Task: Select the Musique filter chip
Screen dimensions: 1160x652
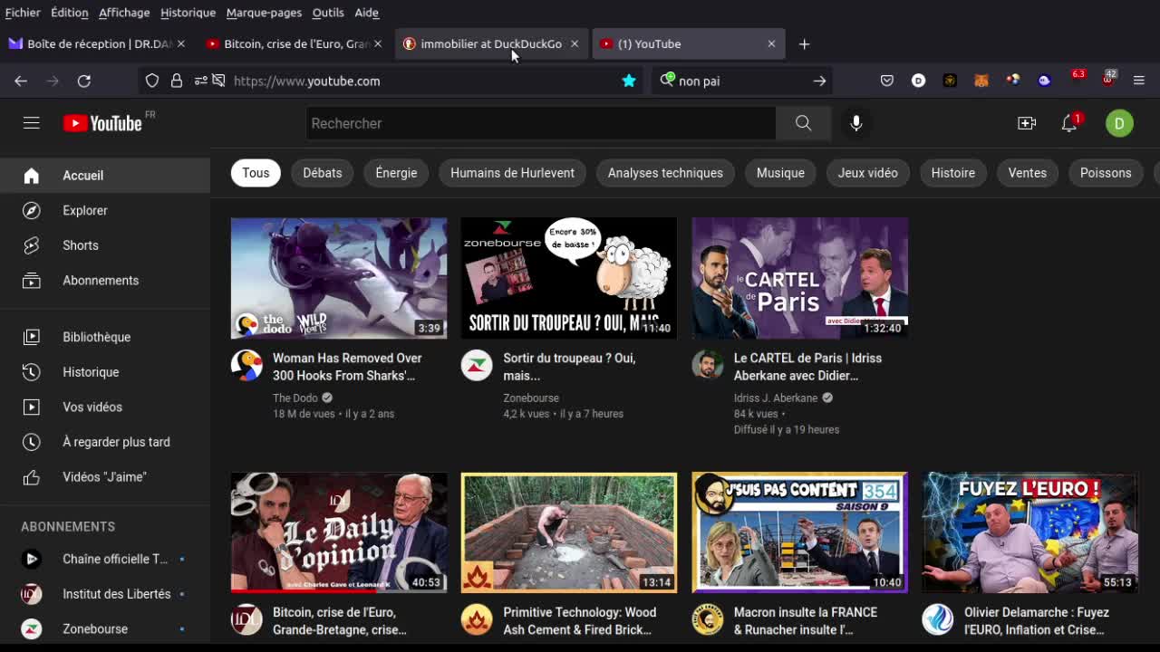Action: (x=780, y=173)
